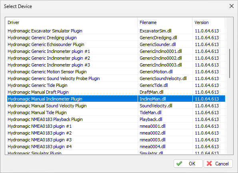
Task: Sort by Version column header
Action: tap(208, 22)
